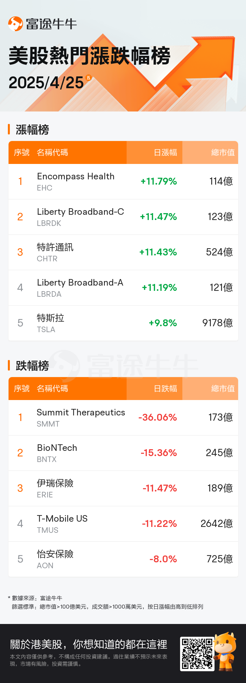Viewport: 246px width, 683px height.
Task: Click the orange Friday badge beside the date
Action: tap(88, 78)
